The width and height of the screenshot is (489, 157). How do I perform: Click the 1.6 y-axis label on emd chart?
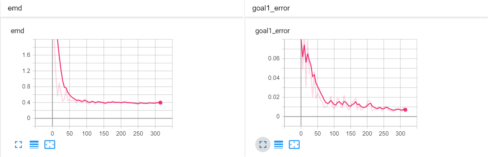click(x=27, y=55)
